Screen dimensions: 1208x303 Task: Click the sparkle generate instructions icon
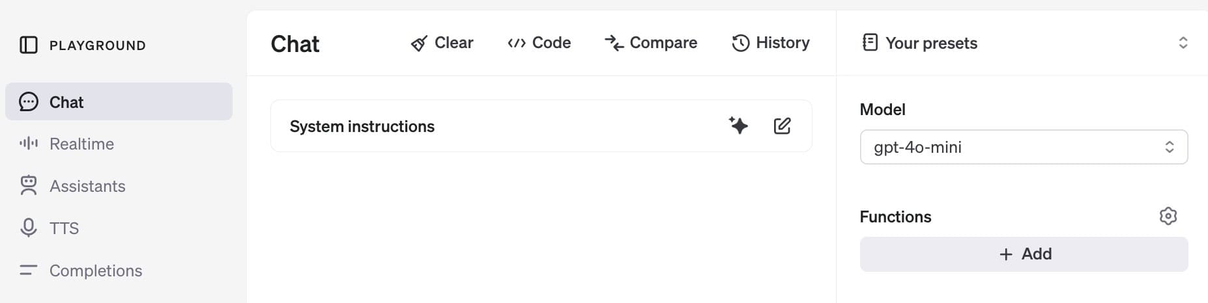coord(738,125)
